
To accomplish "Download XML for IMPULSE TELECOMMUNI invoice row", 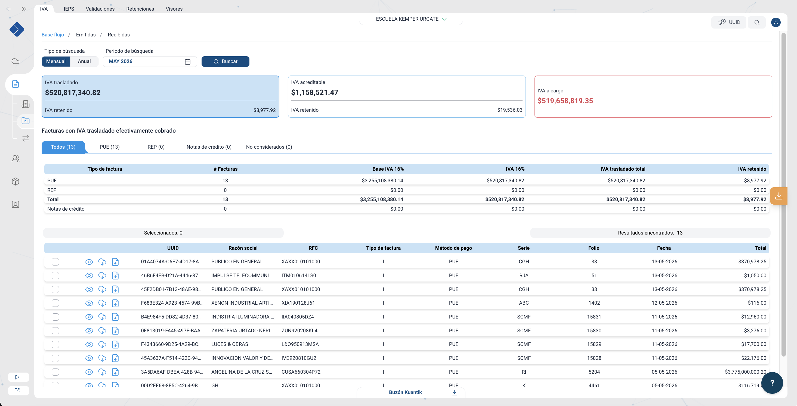I will (115, 276).
